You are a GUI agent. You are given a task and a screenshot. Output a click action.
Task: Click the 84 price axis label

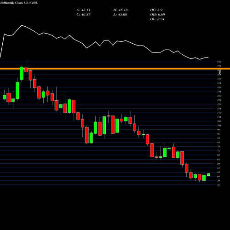coord(218,143)
